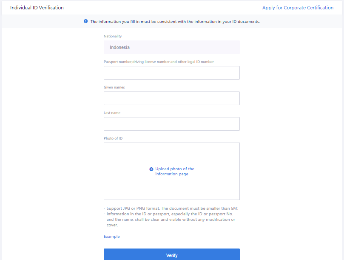
Task: Open the Example link below the instructions
Action: (112, 237)
